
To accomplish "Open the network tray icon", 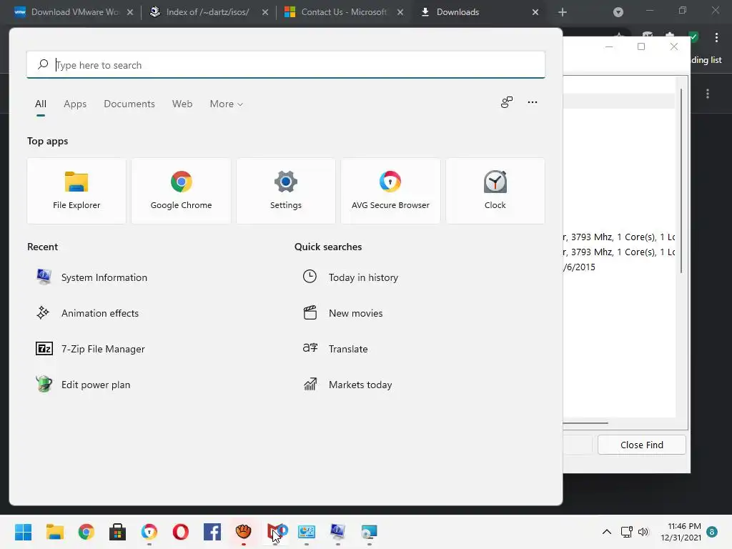I will (x=626, y=532).
